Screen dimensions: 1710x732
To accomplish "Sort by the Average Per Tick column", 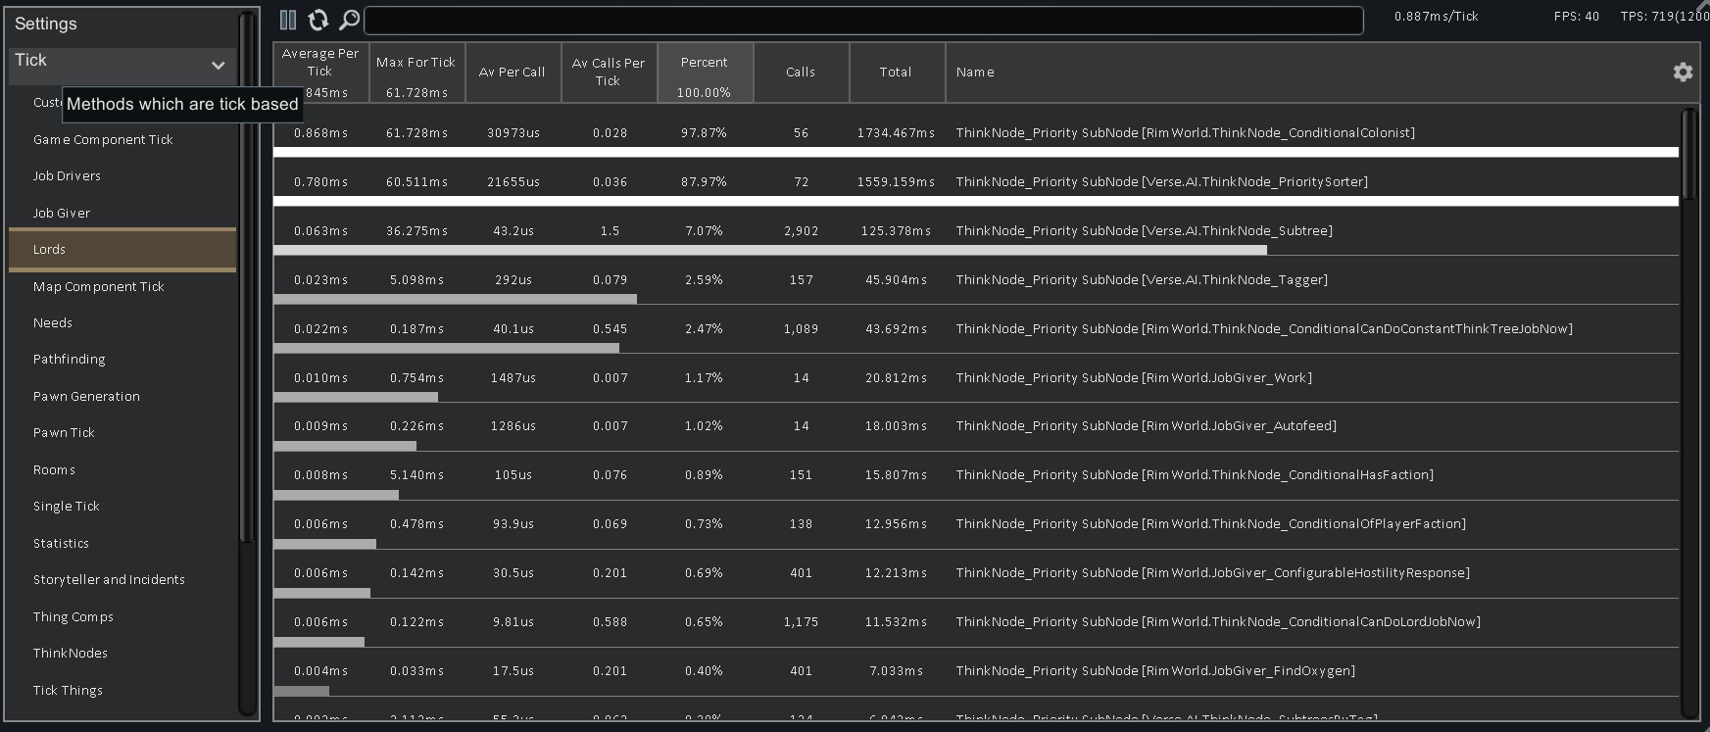I will click(320, 73).
